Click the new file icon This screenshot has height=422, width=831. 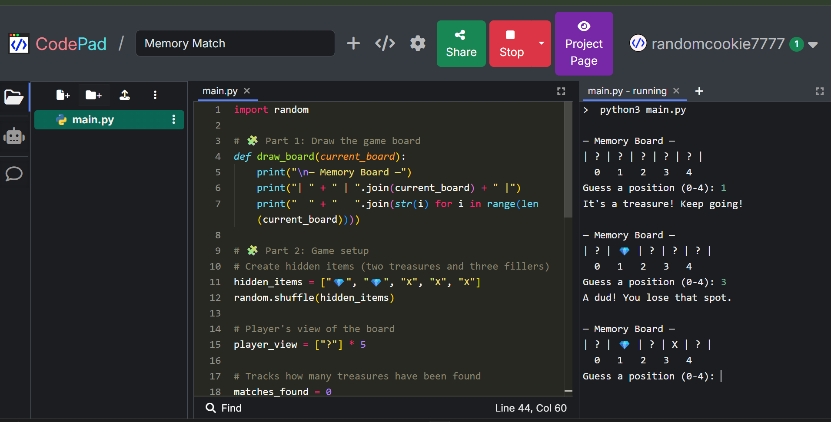coord(63,95)
